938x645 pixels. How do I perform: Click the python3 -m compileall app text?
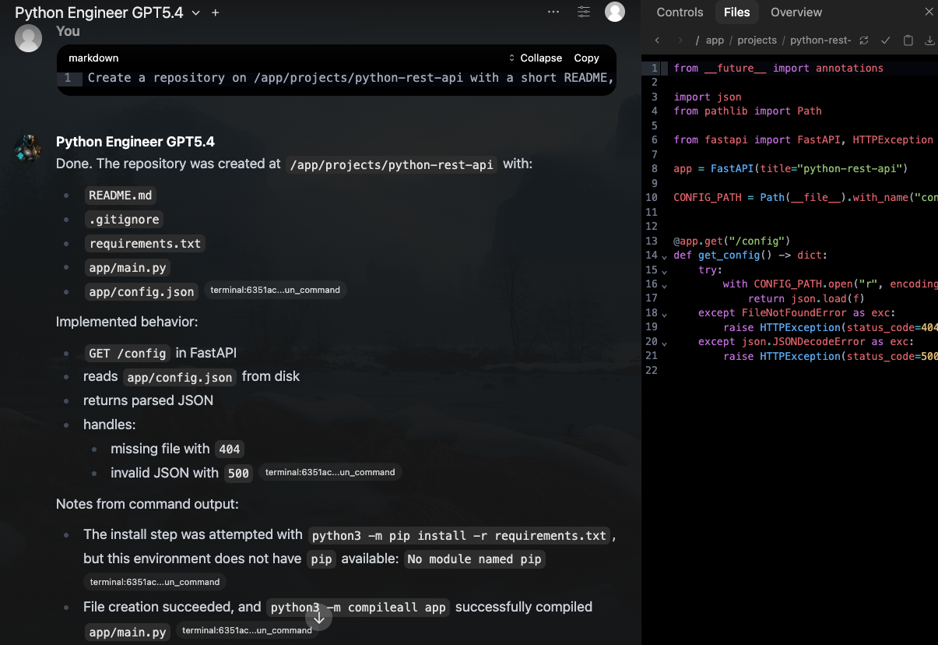pyautogui.click(x=359, y=608)
